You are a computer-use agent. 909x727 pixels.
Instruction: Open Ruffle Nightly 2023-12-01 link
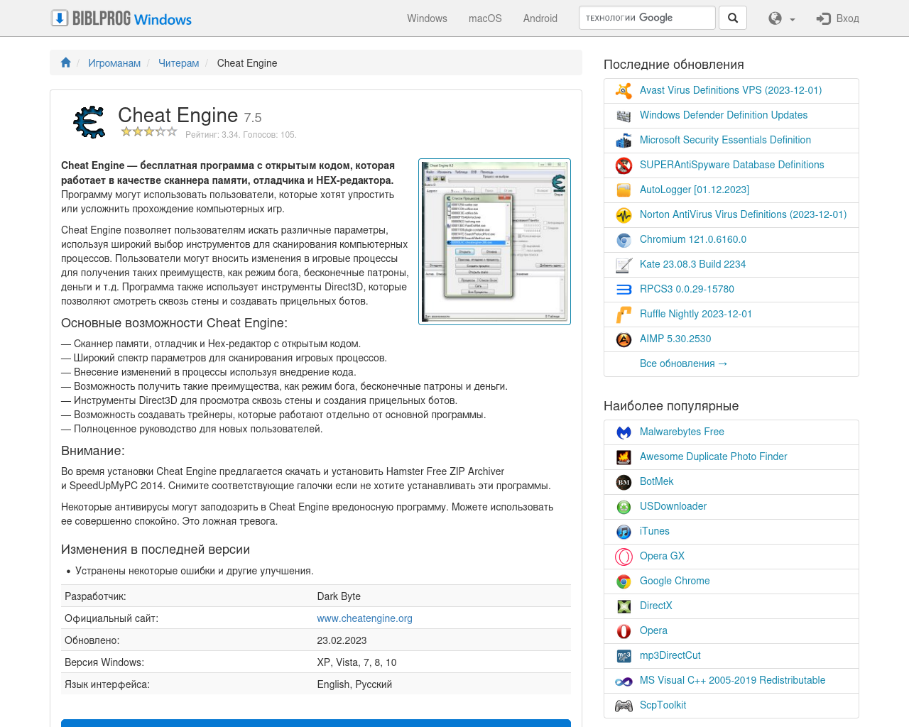click(x=696, y=314)
